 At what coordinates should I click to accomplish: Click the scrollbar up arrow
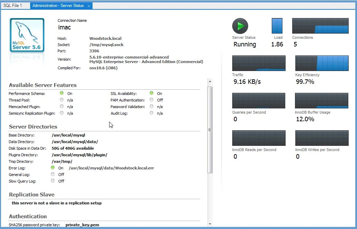210,81
